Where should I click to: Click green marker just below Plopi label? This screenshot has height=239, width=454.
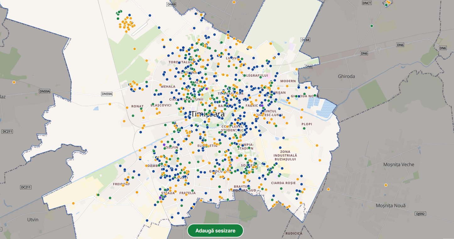[x=305, y=128]
